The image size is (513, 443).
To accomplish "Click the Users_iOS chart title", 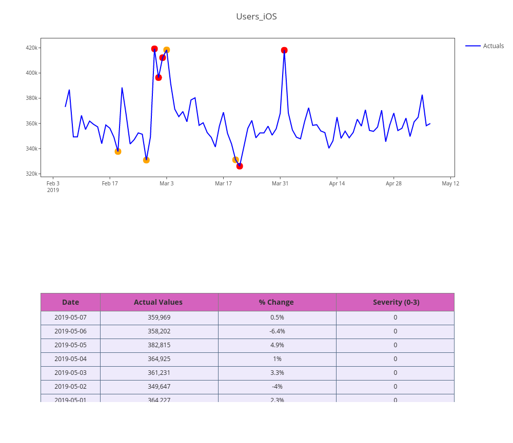I will 256,16.
